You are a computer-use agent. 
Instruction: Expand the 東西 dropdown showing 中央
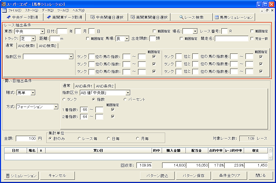click(42, 31)
